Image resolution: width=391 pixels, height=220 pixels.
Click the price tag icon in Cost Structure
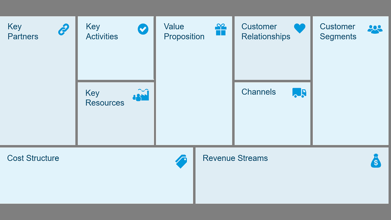181,161
